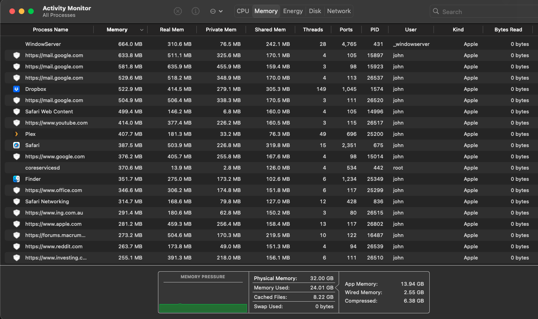The image size is (538, 319).
Task: Click shield icon of Safari Networking row
Action: (x=16, y=202)
